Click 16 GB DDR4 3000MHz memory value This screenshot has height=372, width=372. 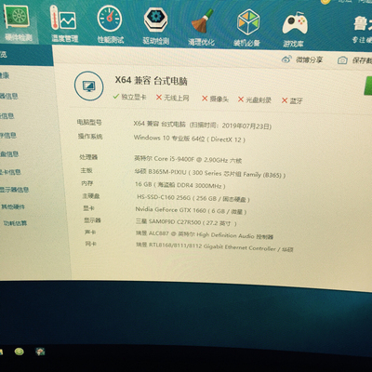point(180,185)
